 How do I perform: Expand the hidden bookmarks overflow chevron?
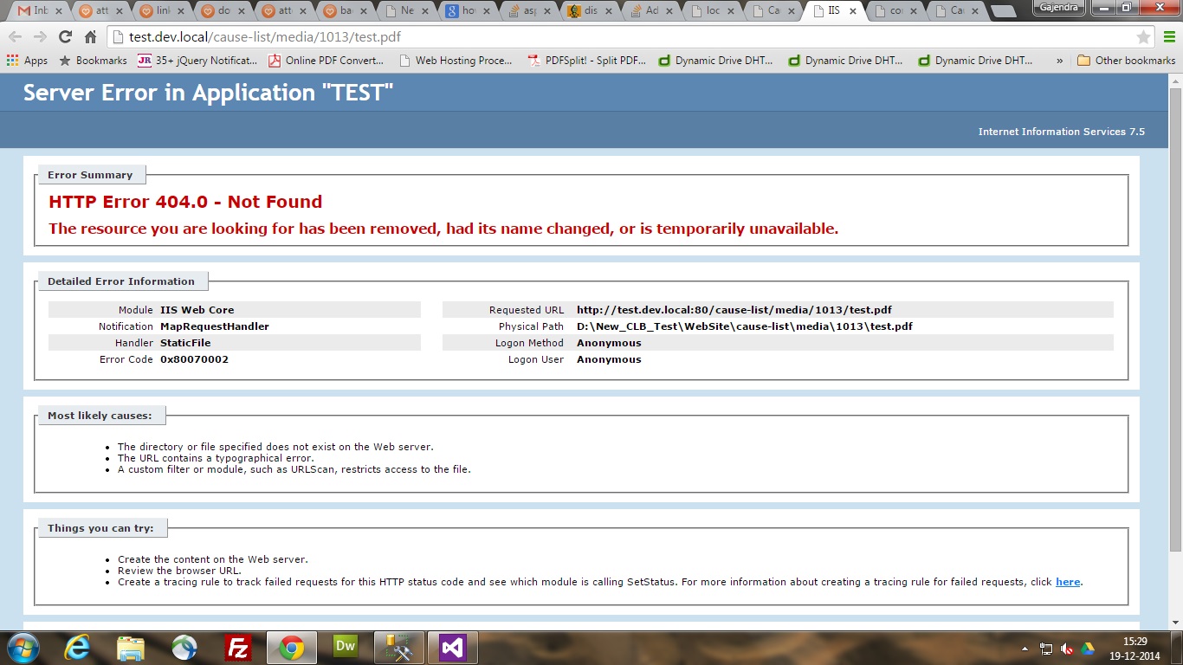[1059, 61]
